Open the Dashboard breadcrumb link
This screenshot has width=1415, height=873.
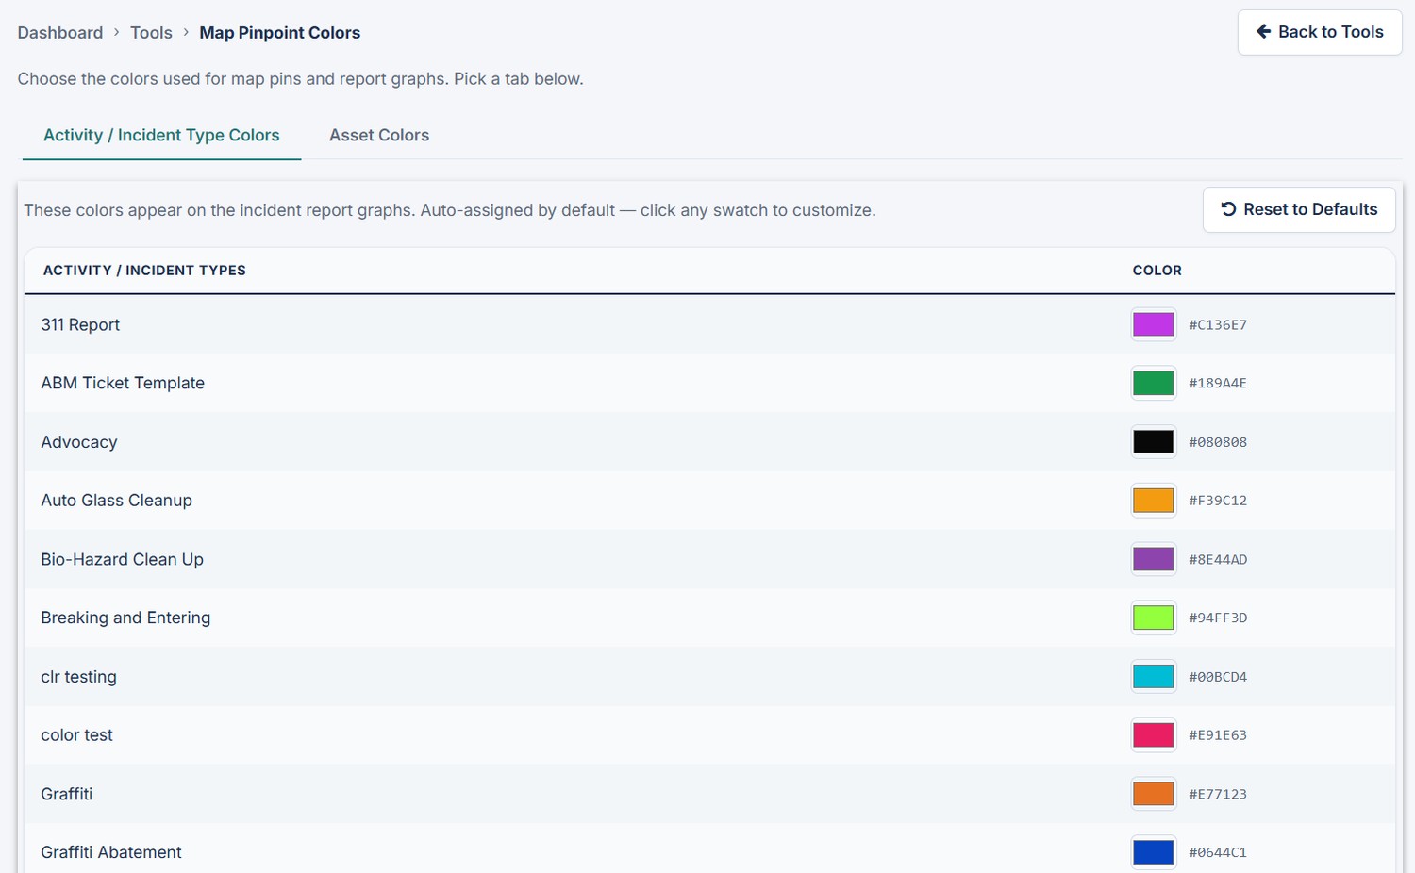60,33
